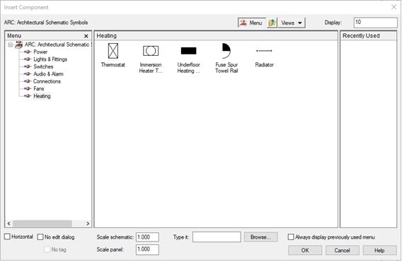Collapse the ARC Architectural Schematic tree node
The height and width of the screenshot is (262, 402).
[x=10, y=44]
